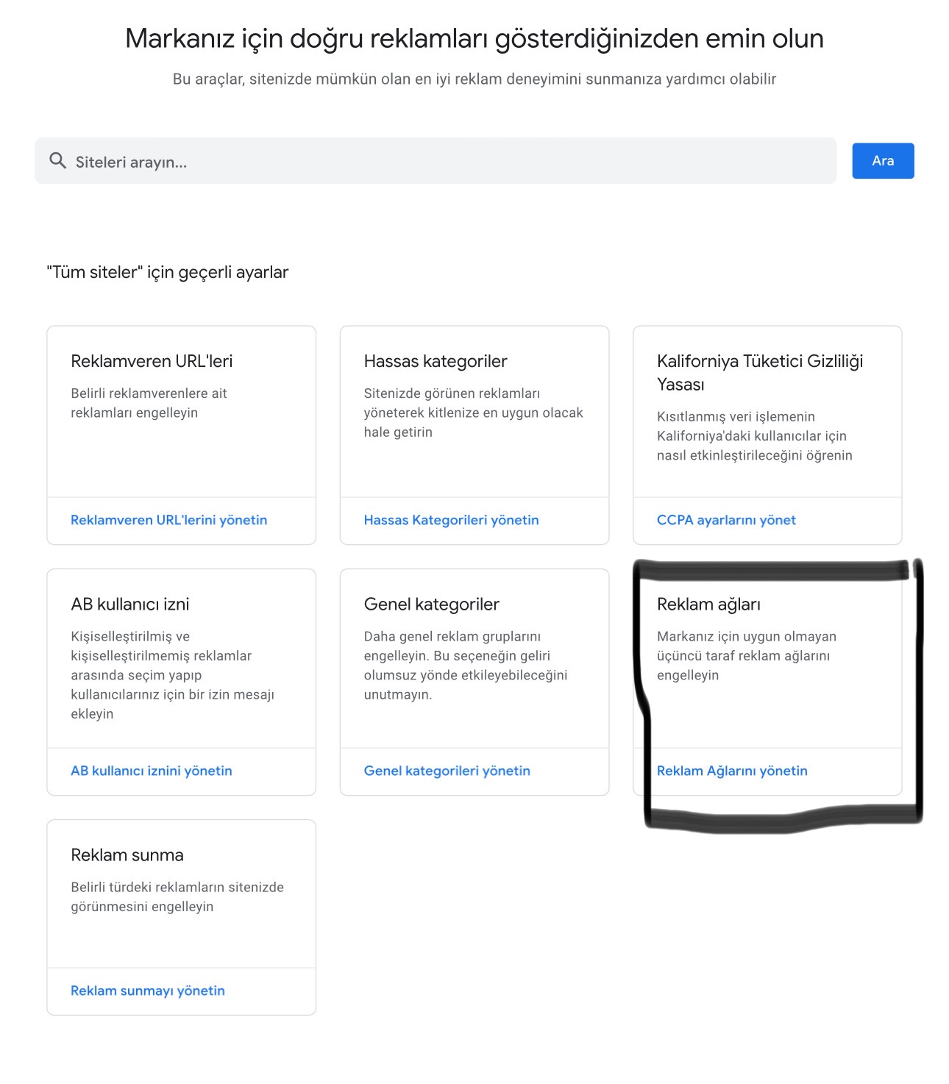Select the Genel kategoriler card heading
This screenshot has height=1084, width=949.
click(x=431, y=605)
